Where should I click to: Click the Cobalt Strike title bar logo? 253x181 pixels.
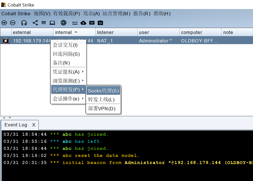3,5
